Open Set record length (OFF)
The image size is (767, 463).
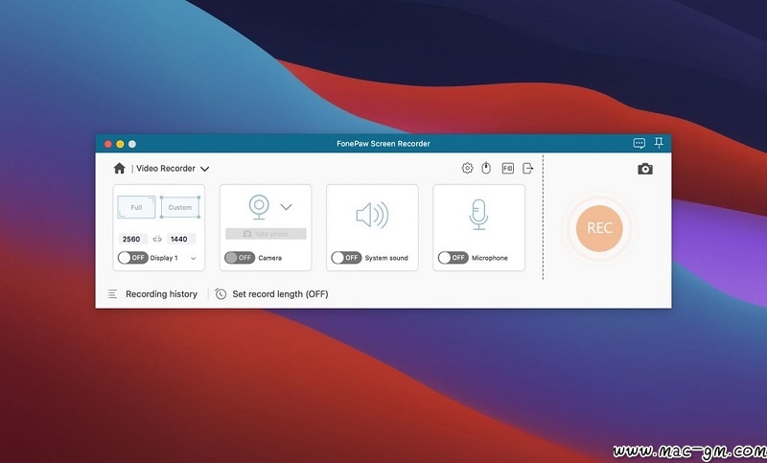280,294
